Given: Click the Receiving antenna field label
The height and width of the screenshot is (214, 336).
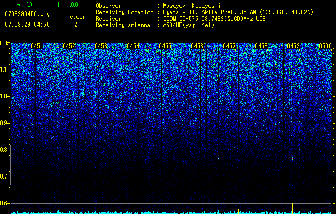Looking at the screenshot, I should pyautogui.click(x=123, y=25).
